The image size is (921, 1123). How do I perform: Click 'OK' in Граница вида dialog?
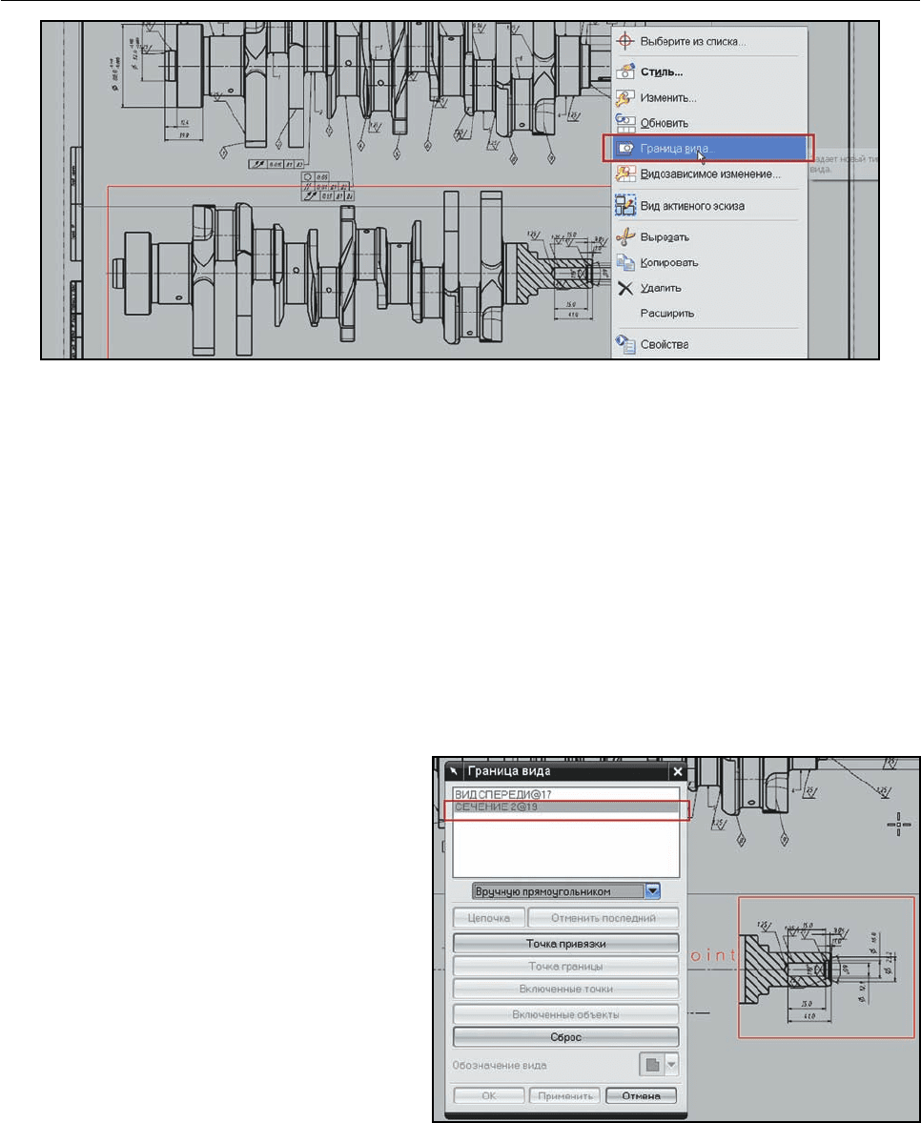coord(489,1095)
